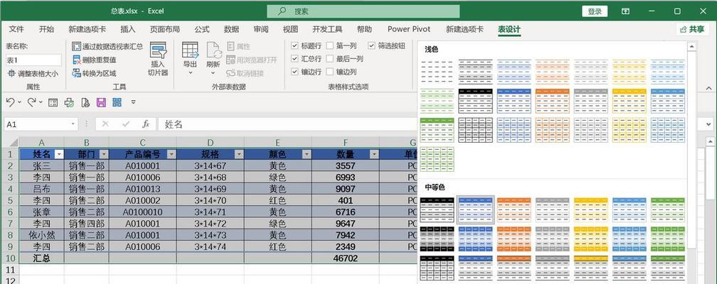Switch to the 数据 (Data) tab
The width and height of the screenshot is (717, 284).
click(x=231, y=29)
